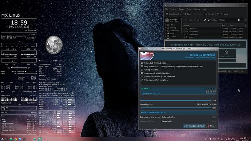
Task: Select the ASUS drive entry in K3b sidebar
Action: pos(172,20)
